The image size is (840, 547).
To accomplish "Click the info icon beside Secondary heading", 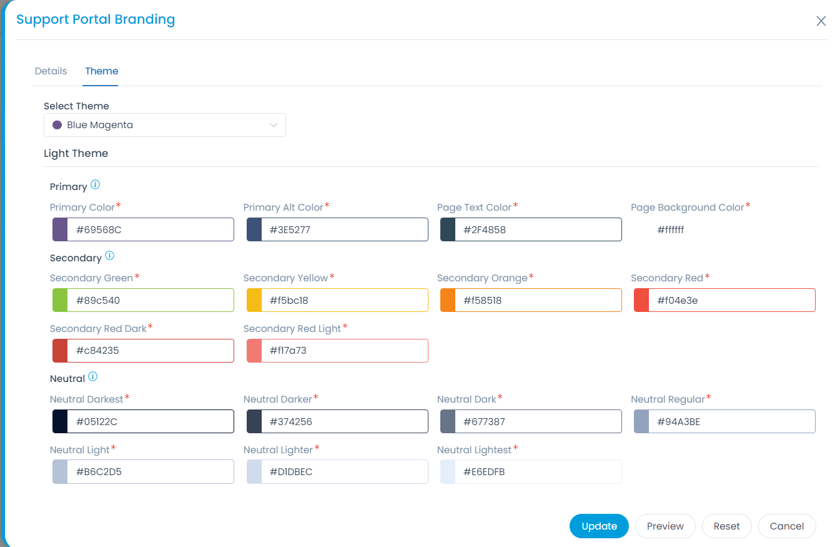I will [109, 256].
